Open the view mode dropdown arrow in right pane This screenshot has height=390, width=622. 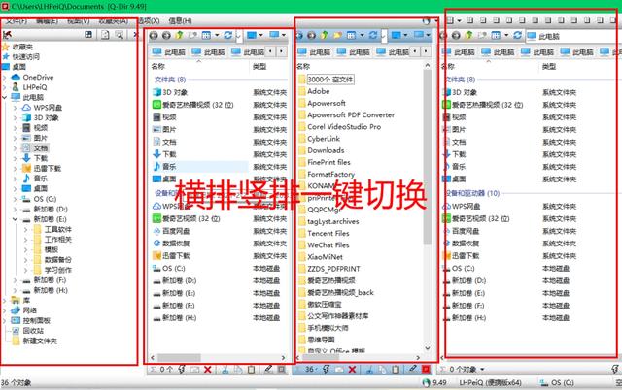(x=506, y=36)
